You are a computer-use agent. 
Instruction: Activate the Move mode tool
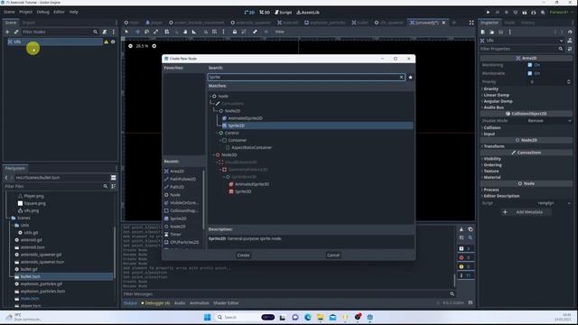point(137,32)
